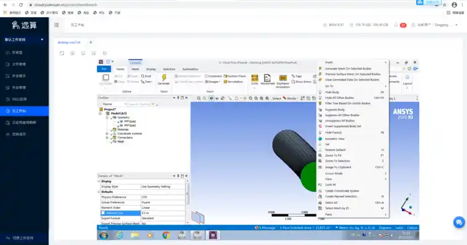Expand the Connections tree node

click(x=107, y=138)
